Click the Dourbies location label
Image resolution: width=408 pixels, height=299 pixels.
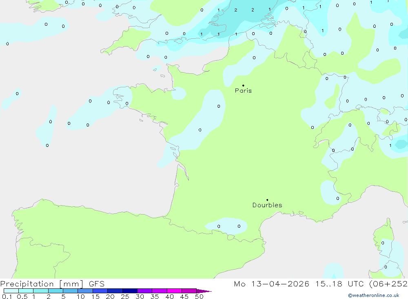click(267, 205)
